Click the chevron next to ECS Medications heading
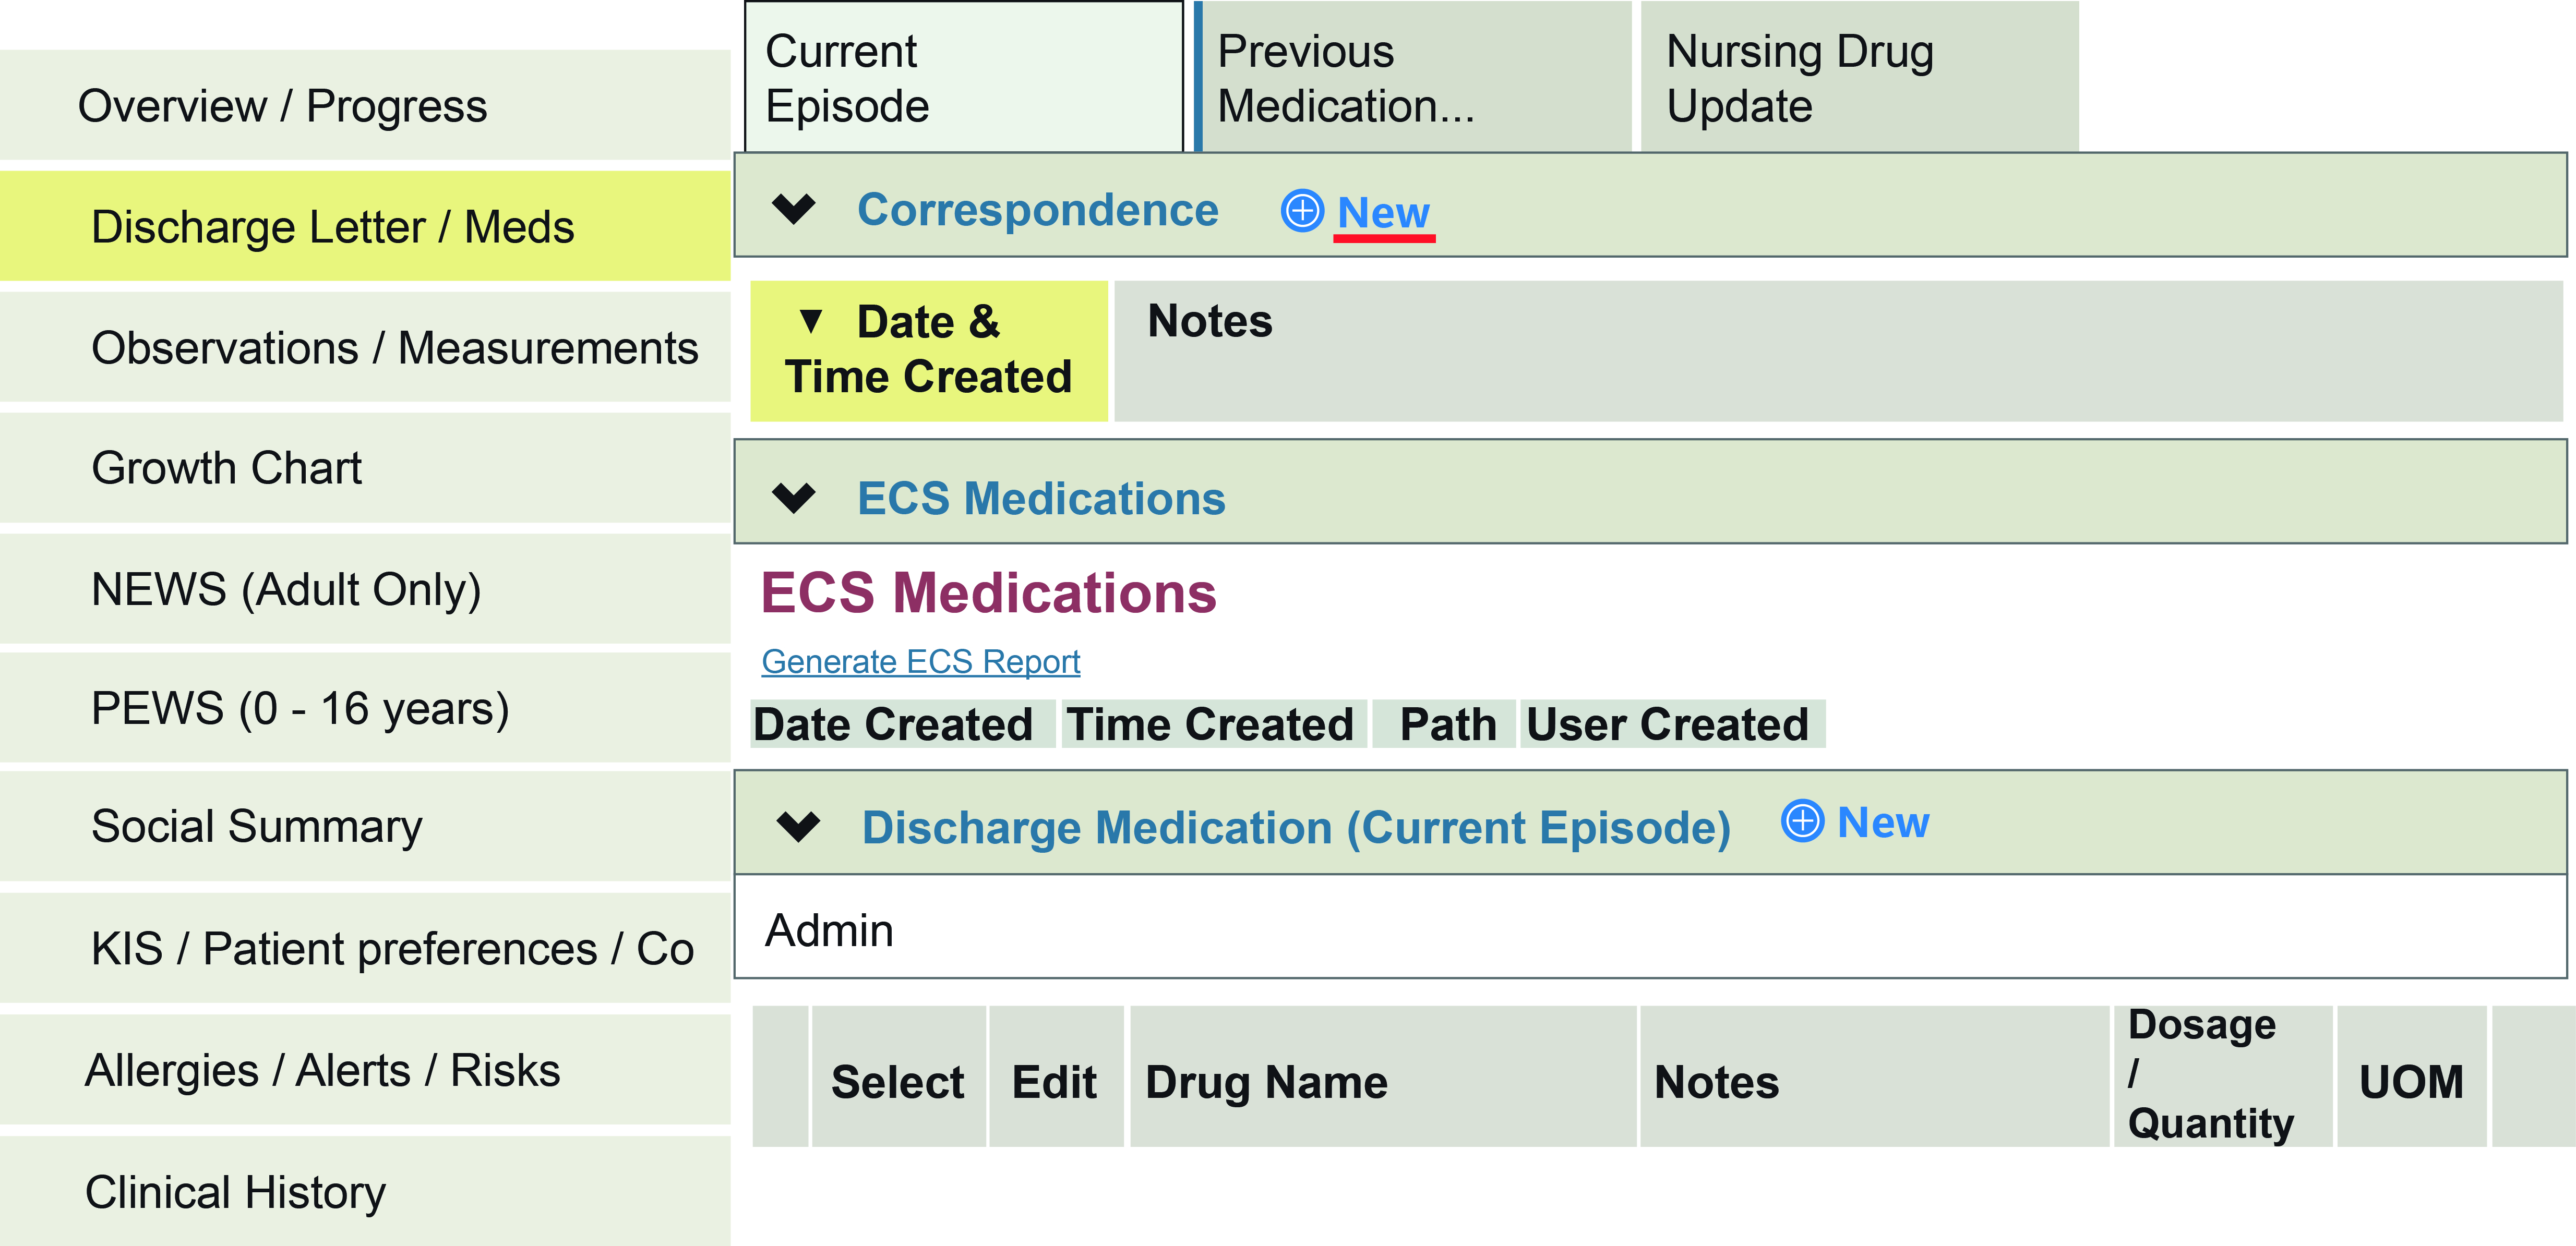This screenshot has width=2576, height=1246. click(x=795, y=499)
